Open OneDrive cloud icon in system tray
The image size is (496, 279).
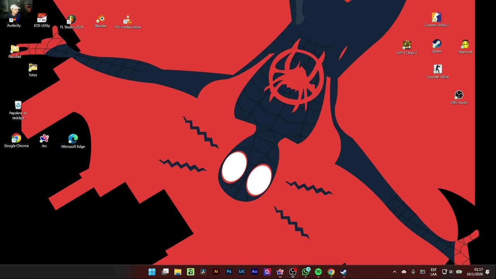click(404, 272)
